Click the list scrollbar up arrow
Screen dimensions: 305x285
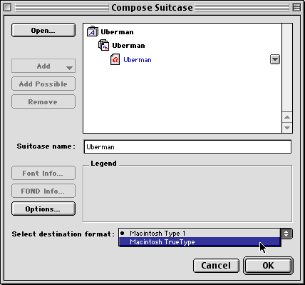[x=287, y=117]
